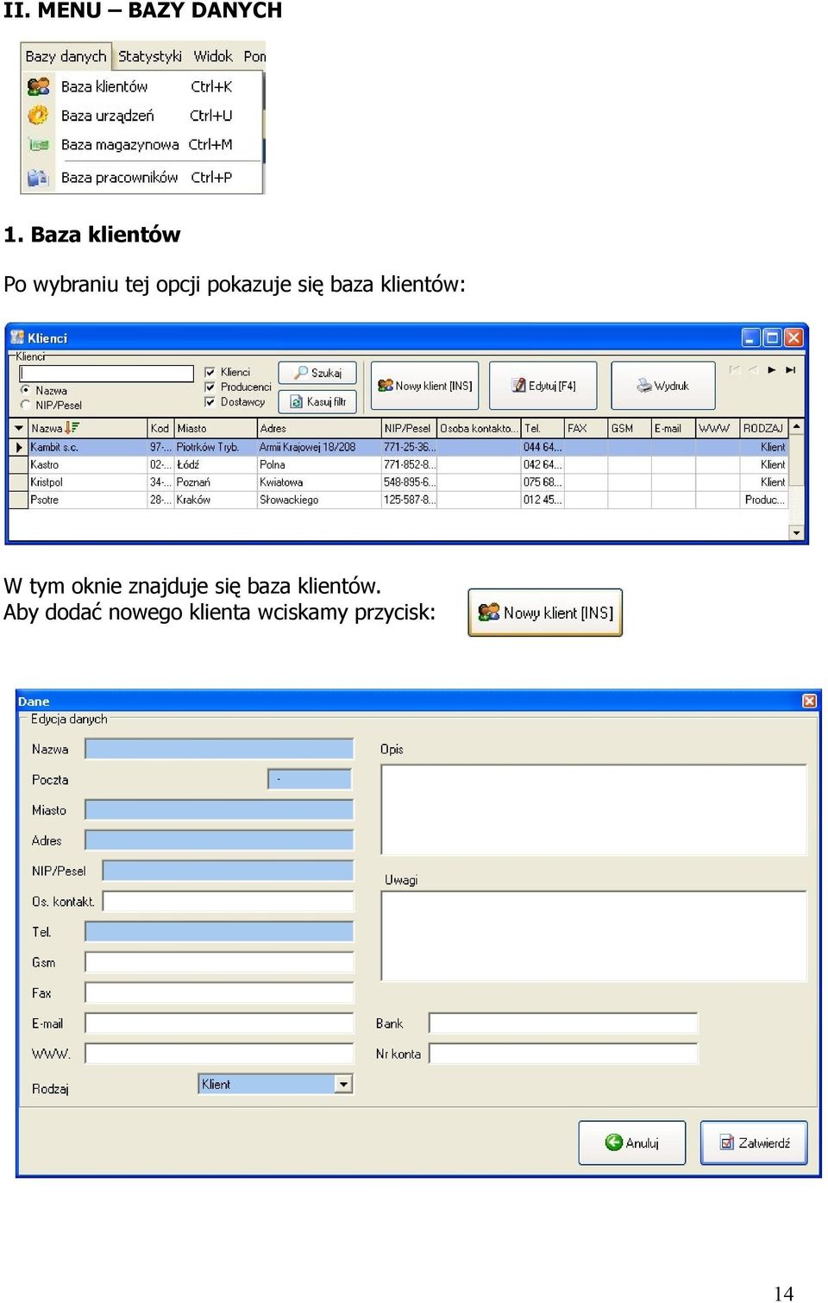The width and height of the screenshot is (828, 1303).
Task: Click the Baza magazynowa icon
Action: tap(39, 145)
